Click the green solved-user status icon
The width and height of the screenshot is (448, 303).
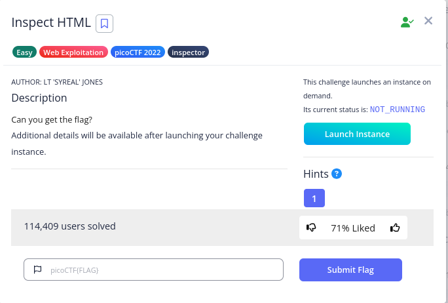pos(407,22)
